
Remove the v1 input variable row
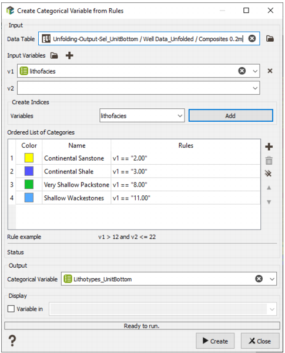[x=270, y=71]
